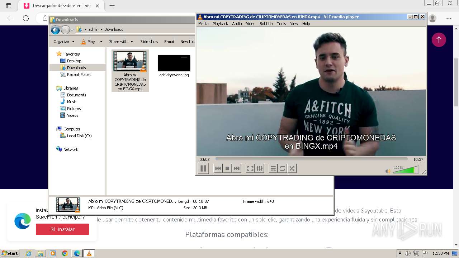Select Desktop in Favorites
Viewport: 459px width, 258px height.
click(74, 61)
